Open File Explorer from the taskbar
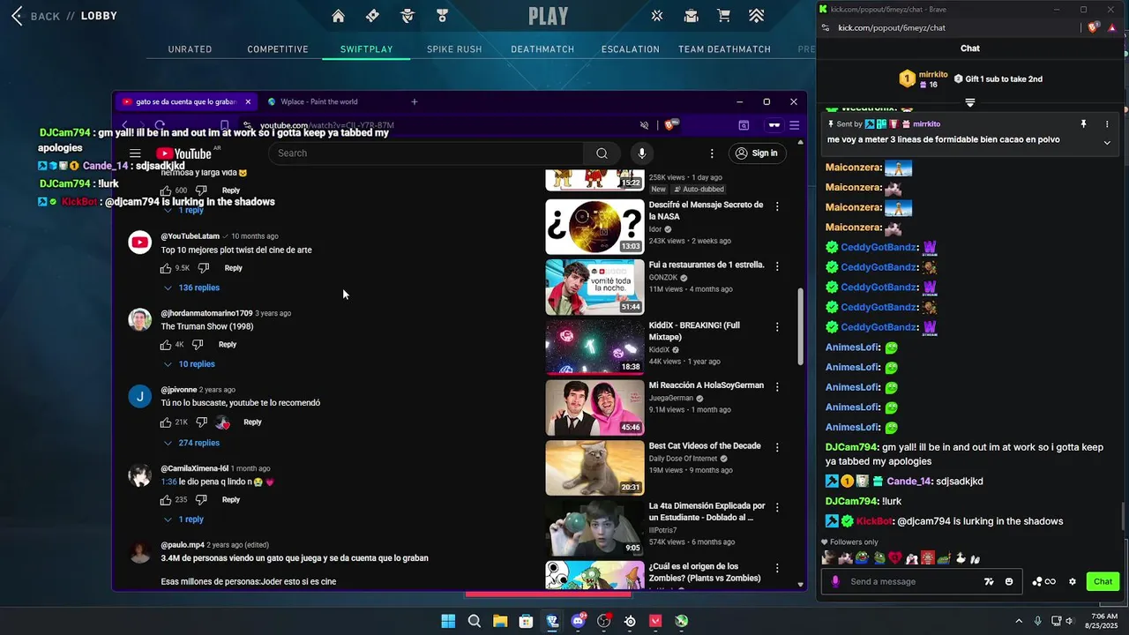This screenshot has width=1129, height=635. pos(500,621)
